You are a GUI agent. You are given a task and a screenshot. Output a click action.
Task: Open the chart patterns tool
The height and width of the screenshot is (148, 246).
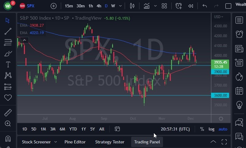(x=8, y=76)
